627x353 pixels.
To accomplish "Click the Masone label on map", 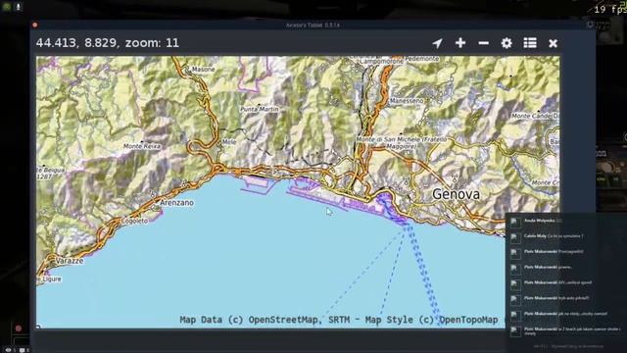I will point(203,70).
